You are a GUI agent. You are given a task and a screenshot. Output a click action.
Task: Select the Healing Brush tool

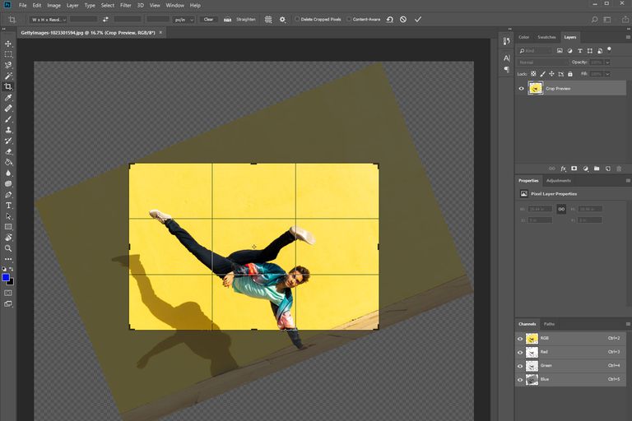pos(8,109)
